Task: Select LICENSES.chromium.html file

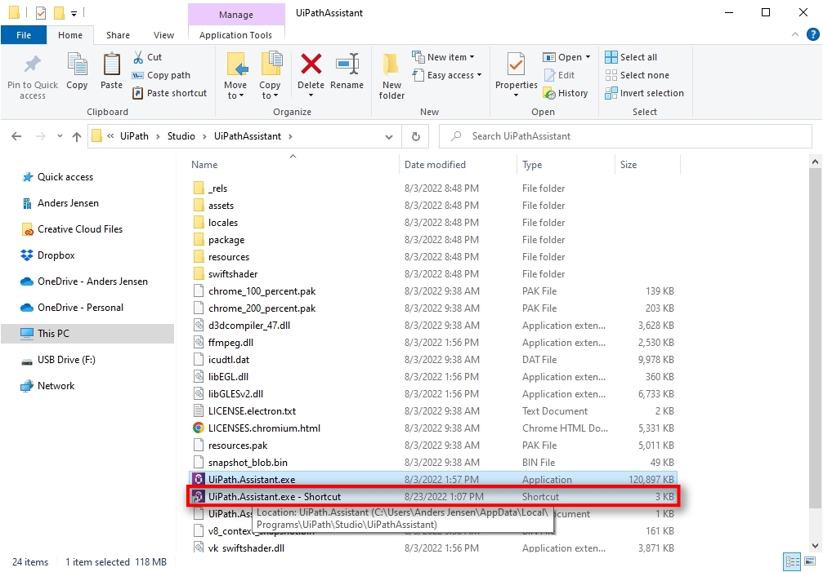Action: (433, 428)
